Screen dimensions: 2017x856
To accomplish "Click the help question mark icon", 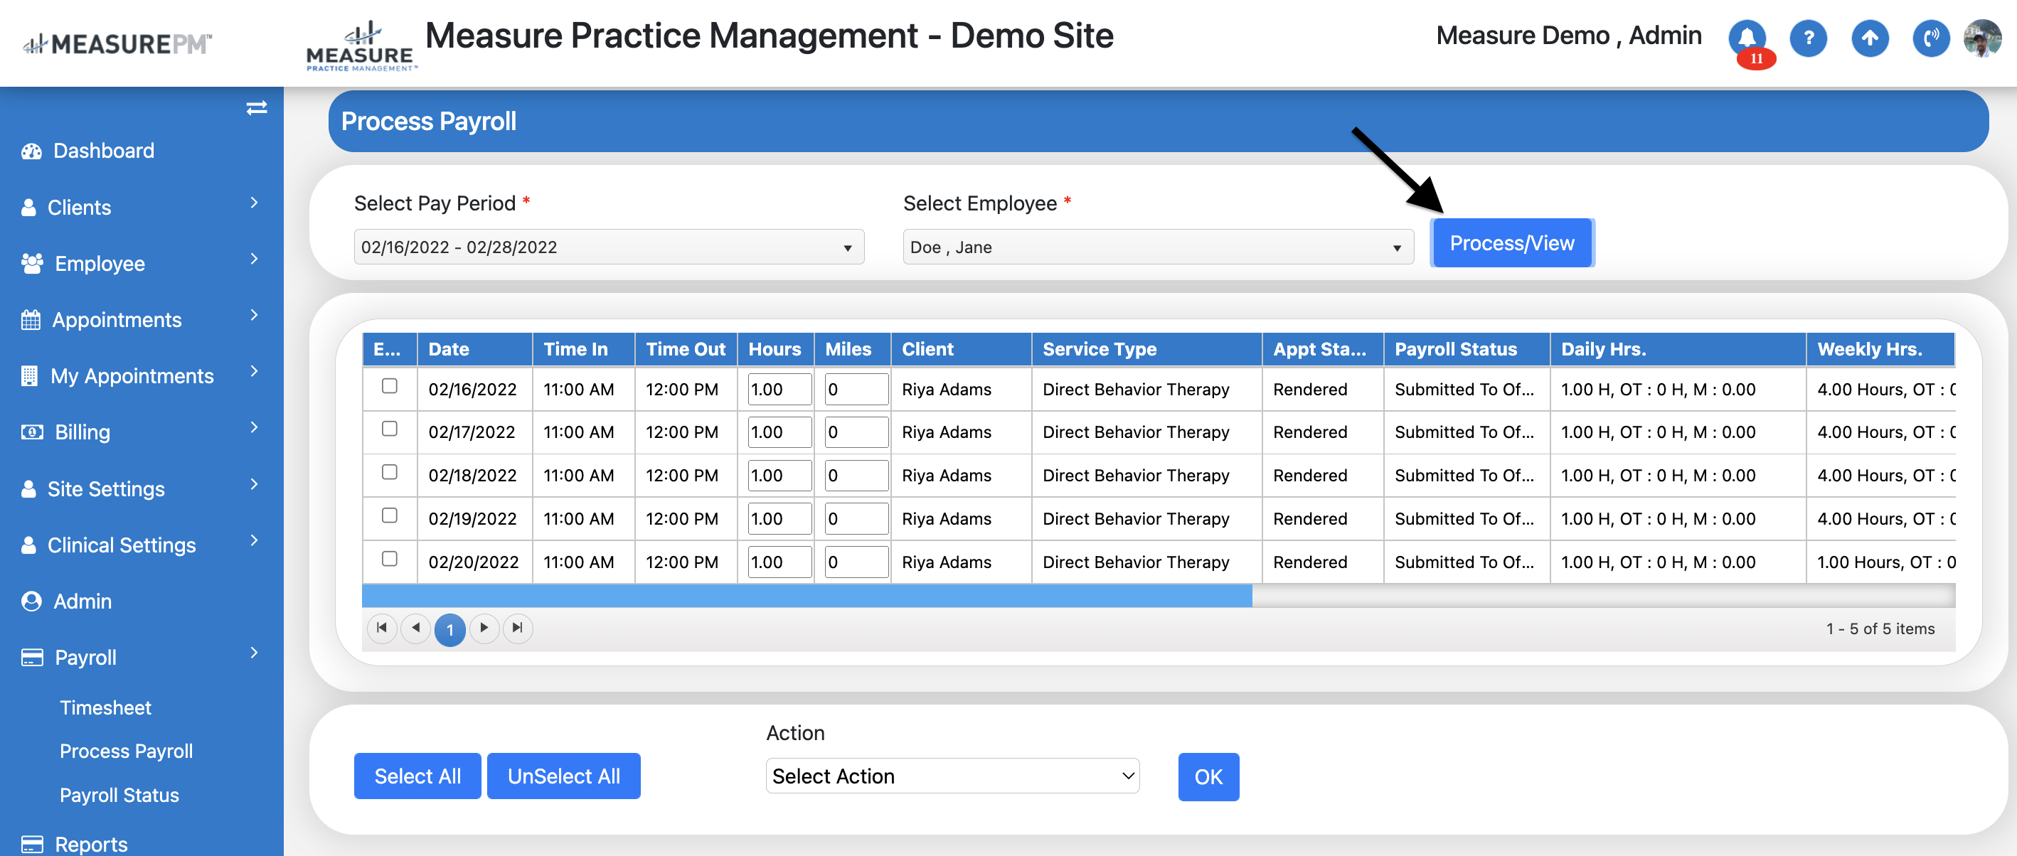I will pos(1808,38).
